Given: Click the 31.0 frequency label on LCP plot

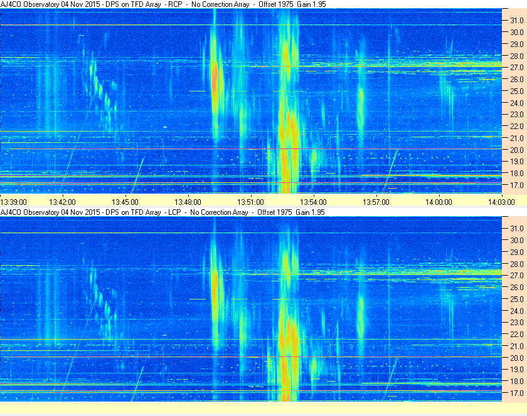Looking at the screenshot, I should click(x=517, y=228).
